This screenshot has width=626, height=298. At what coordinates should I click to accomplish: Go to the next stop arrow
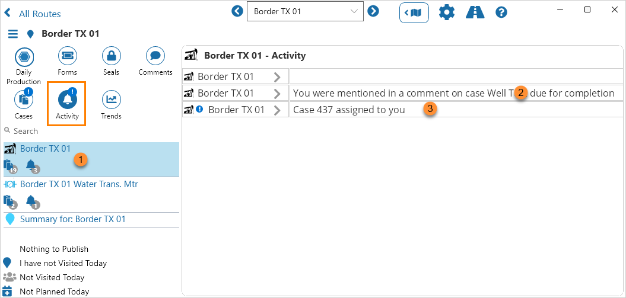pyautogui.click(x=373, y=11)
